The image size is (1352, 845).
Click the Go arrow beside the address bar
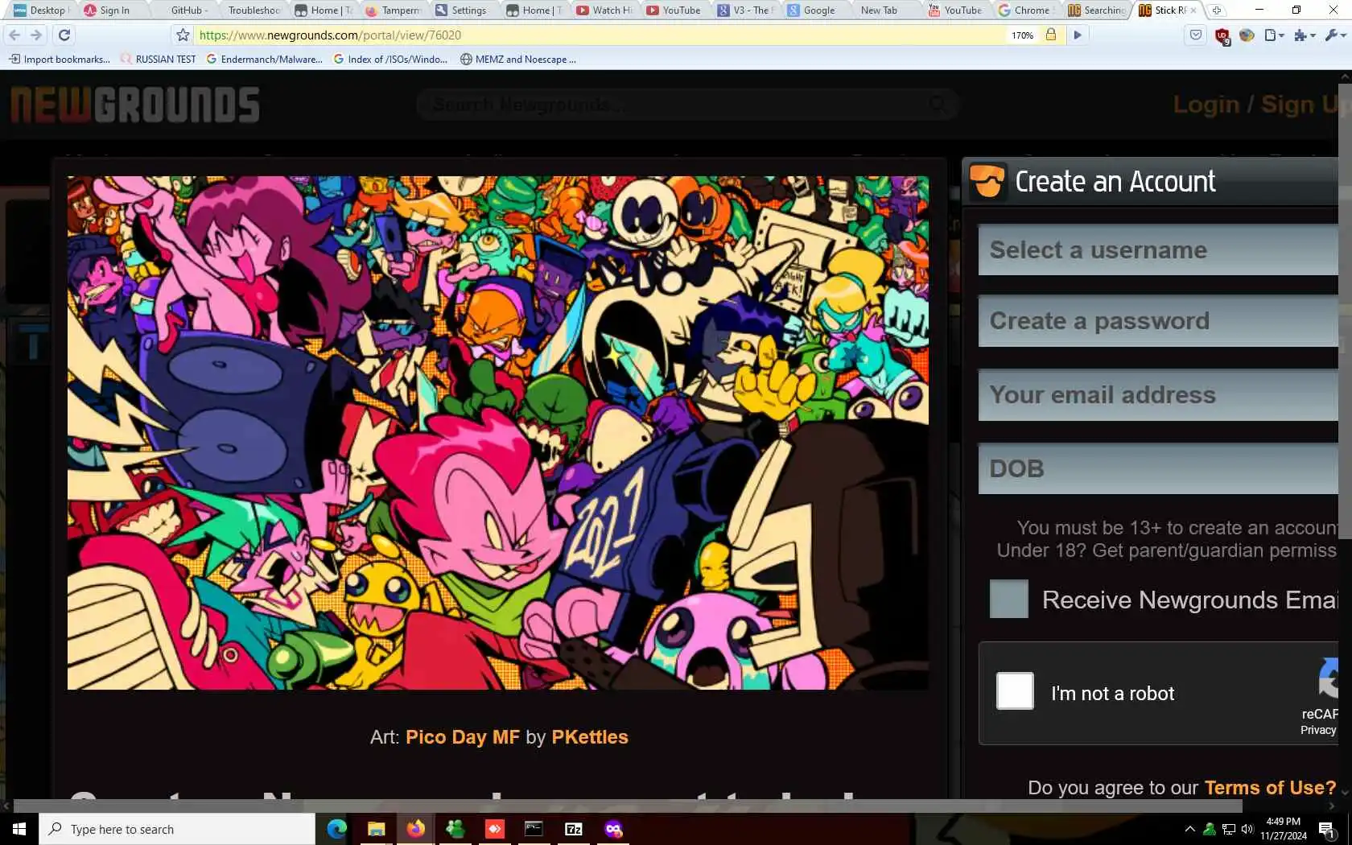[1077, 35]
